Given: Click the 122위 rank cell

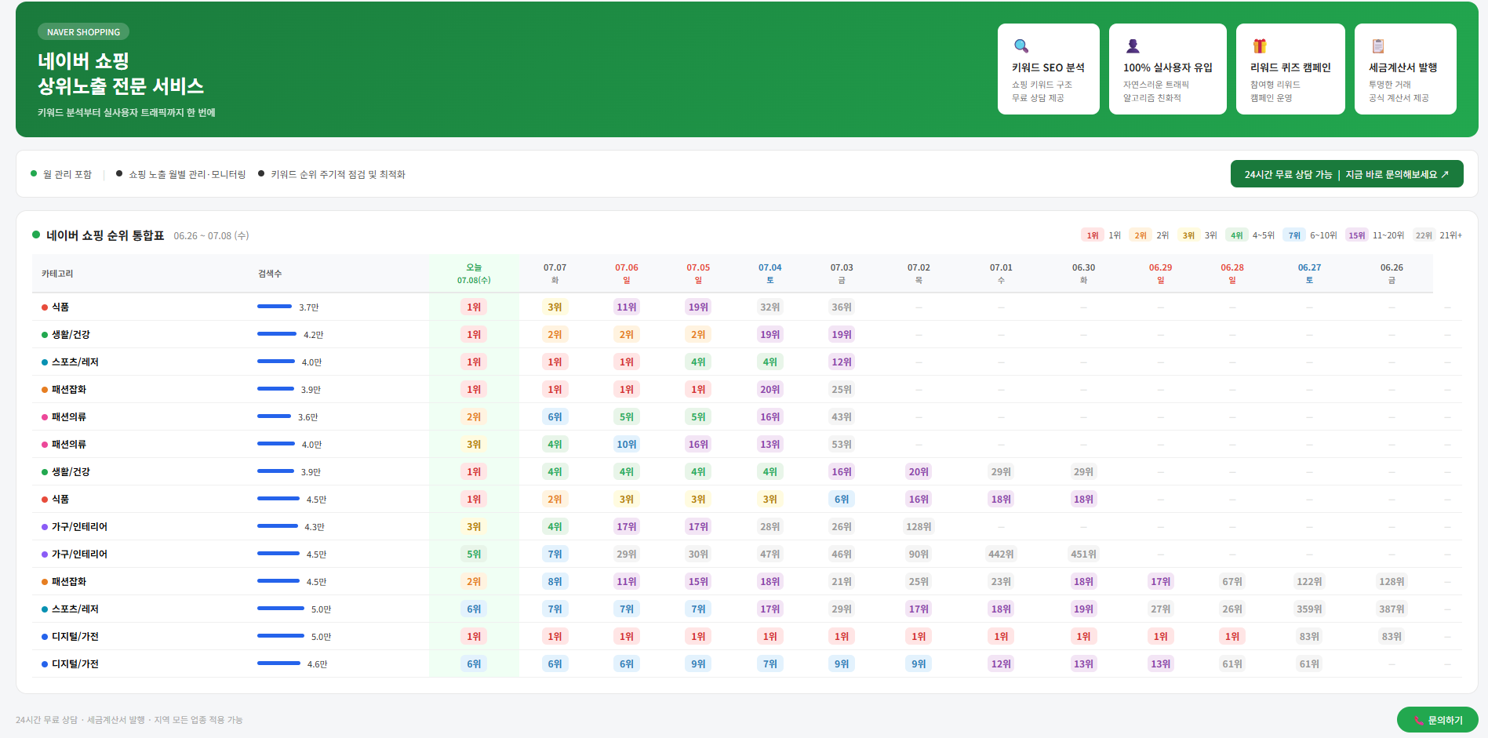Looking at the screenshot, I should (1309, 581).
